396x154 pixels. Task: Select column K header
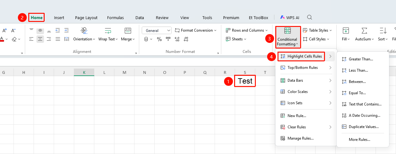84,72
